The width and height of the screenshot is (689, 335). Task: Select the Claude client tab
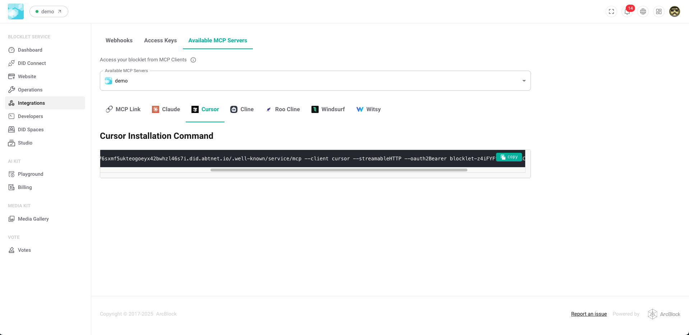pos(166,109)
